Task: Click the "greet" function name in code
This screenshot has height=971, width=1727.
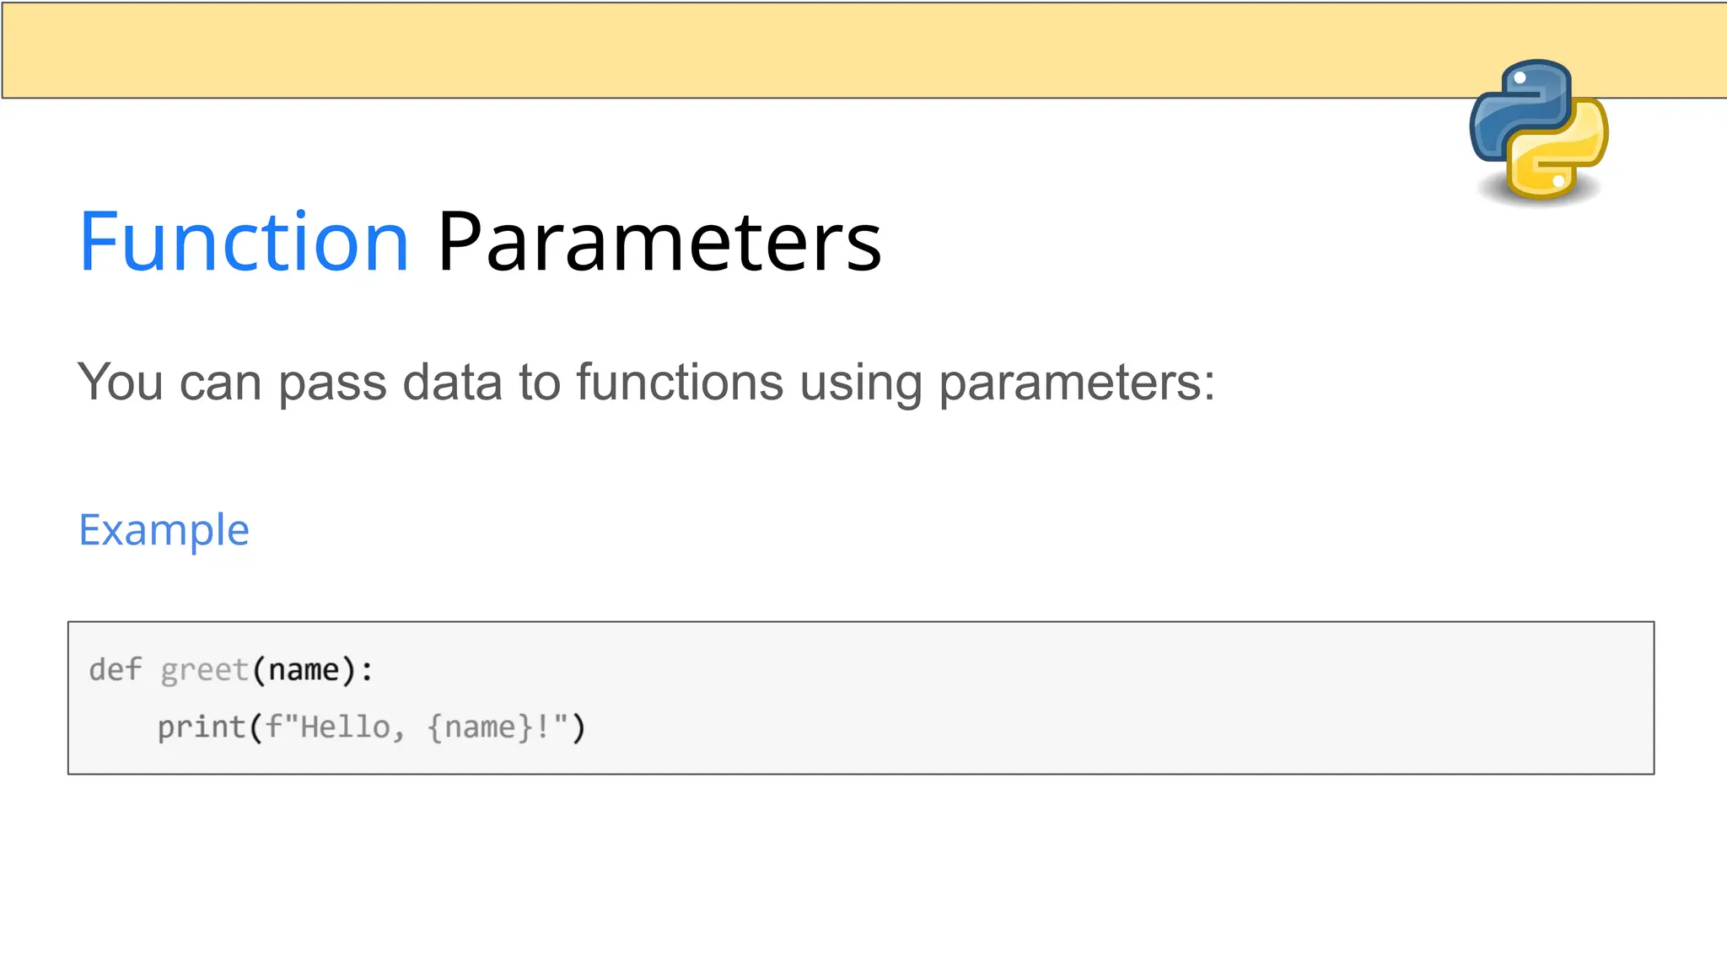Action: click(204, 670)
